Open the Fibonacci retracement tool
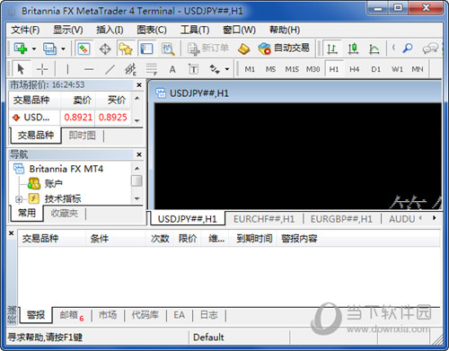Screen dimensions: 449x351 pyautogui.click(x=152, y=69)
